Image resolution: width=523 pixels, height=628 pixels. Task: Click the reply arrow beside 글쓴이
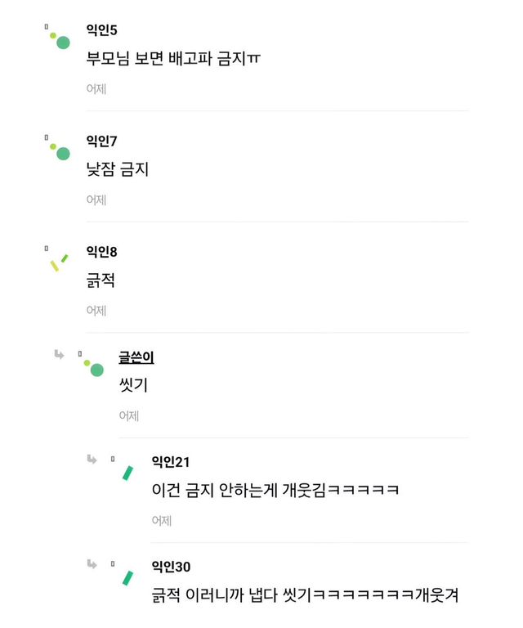pos(59,354)
